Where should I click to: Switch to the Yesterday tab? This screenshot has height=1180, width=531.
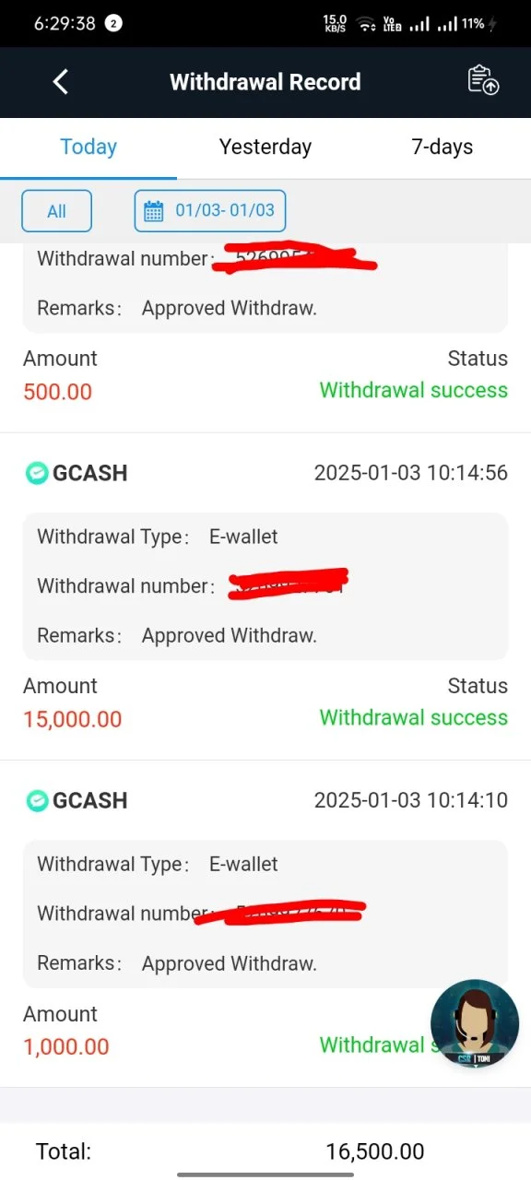[x=265, y=147]
